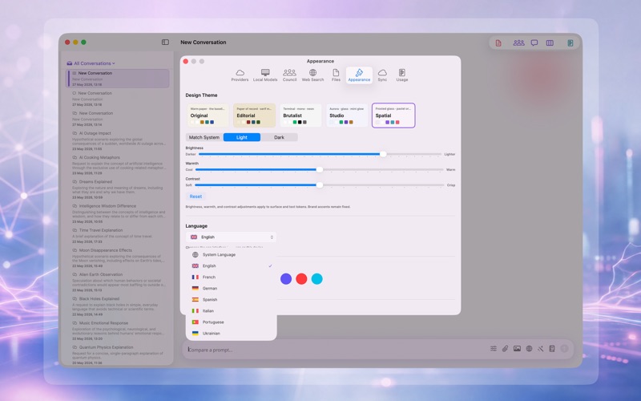Select the Brutalist design theme card
This screenshot has width=641, height=401.
pos(300,115)
